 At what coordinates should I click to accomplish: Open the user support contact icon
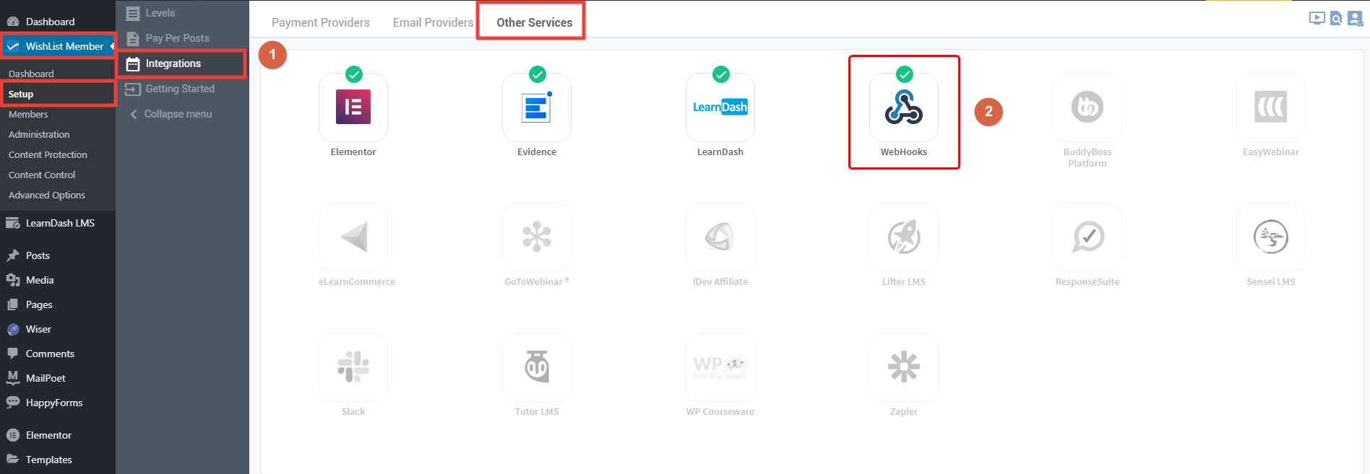click(1356, 19)
